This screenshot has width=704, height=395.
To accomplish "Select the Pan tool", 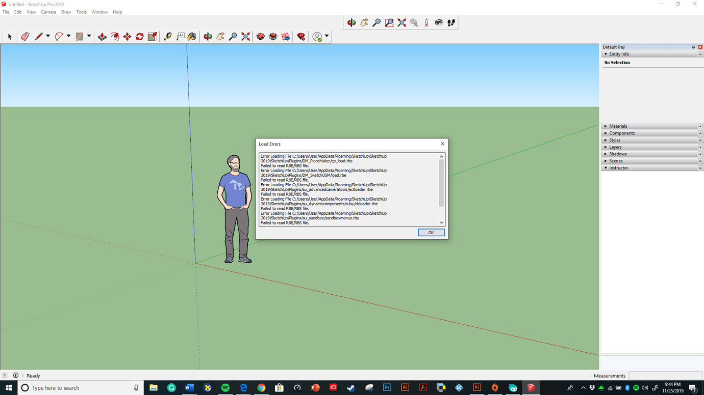I will pos(364,22).
